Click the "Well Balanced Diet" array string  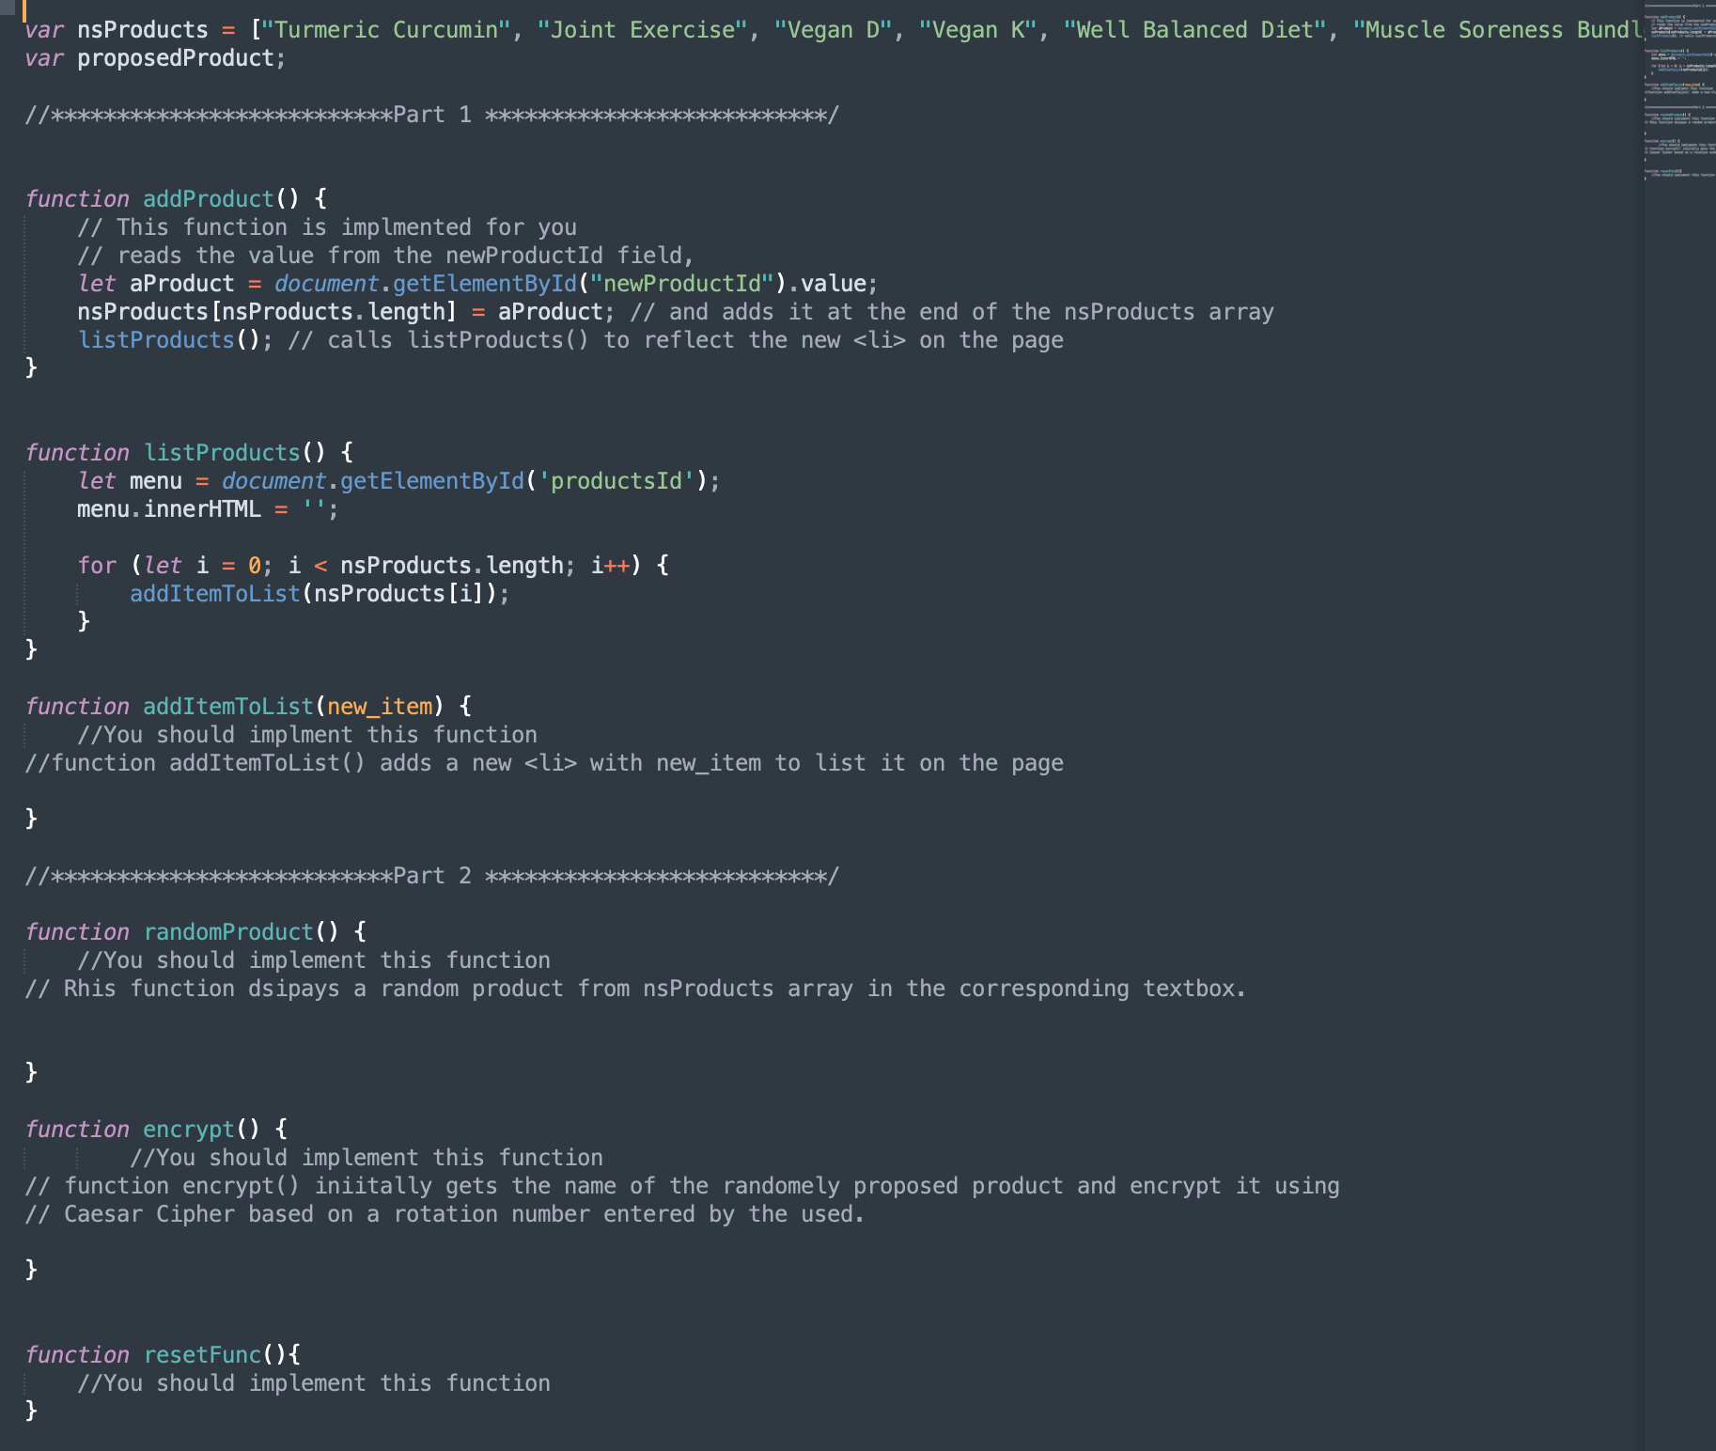point(1195,30)
